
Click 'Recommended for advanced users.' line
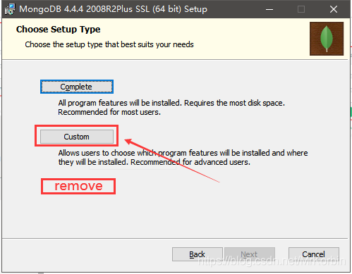point(190,162)
